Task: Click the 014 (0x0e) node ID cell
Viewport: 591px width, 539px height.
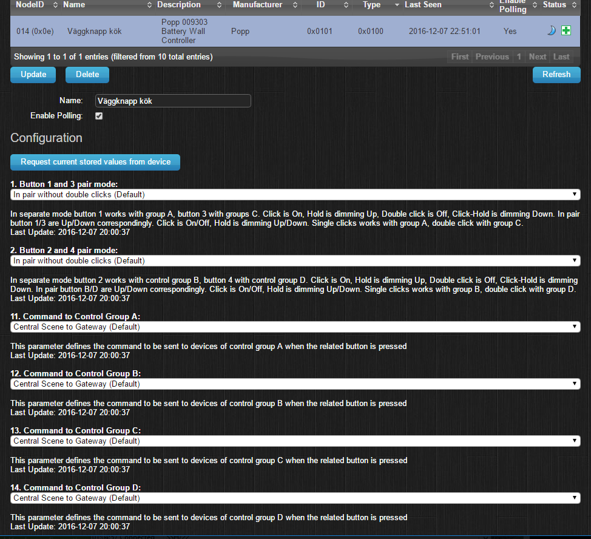Action: 35,32
